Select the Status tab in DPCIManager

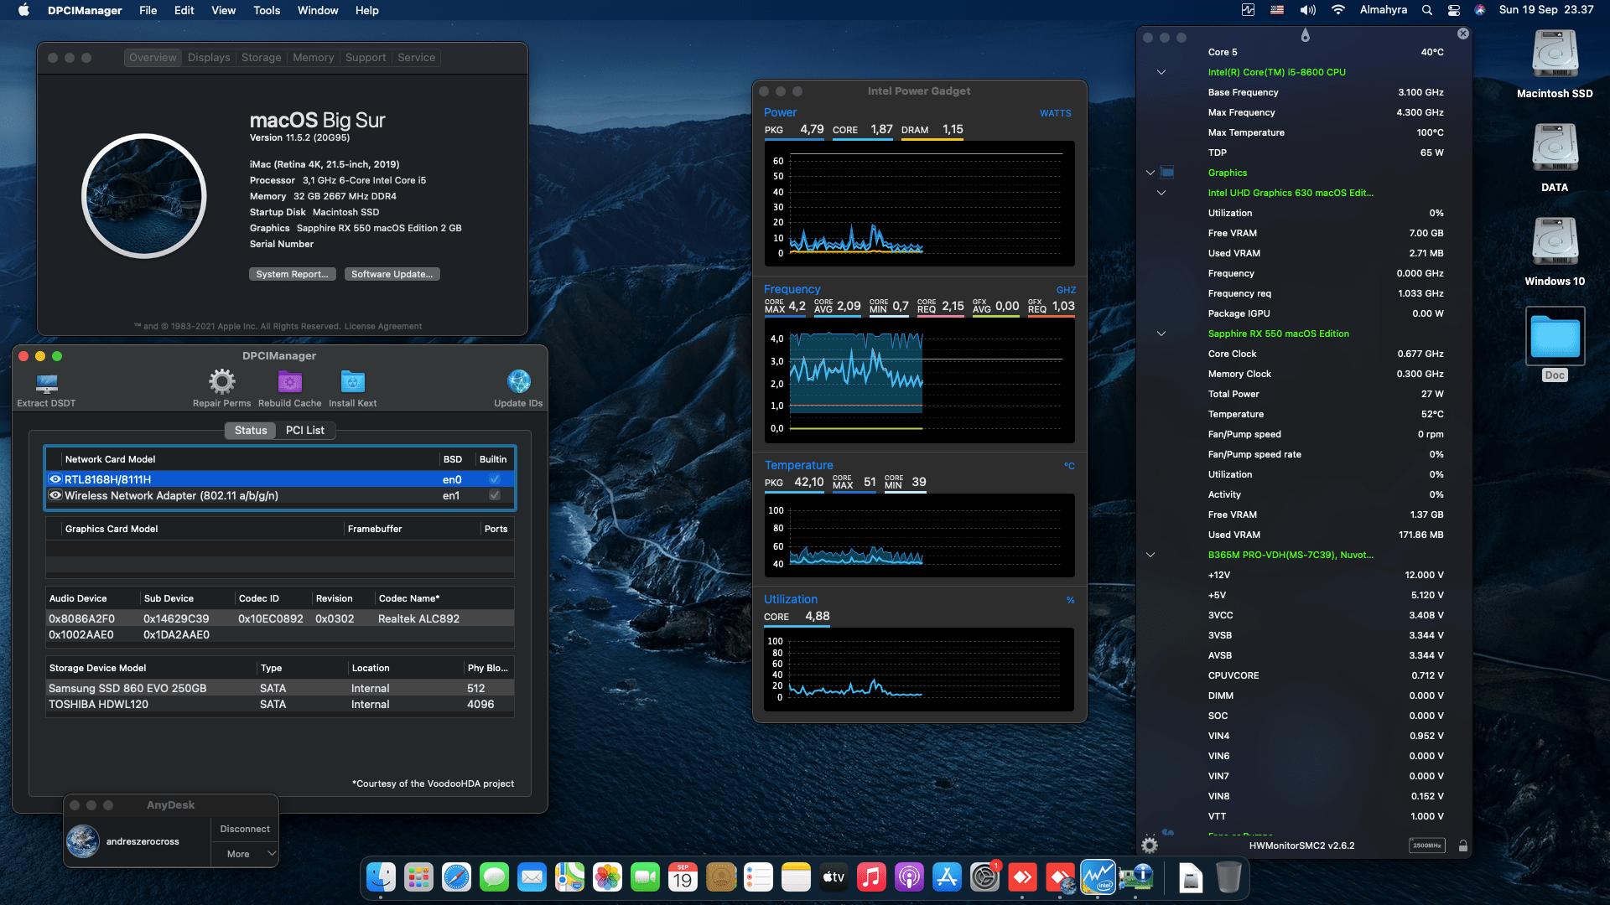(x=251, y=430)
